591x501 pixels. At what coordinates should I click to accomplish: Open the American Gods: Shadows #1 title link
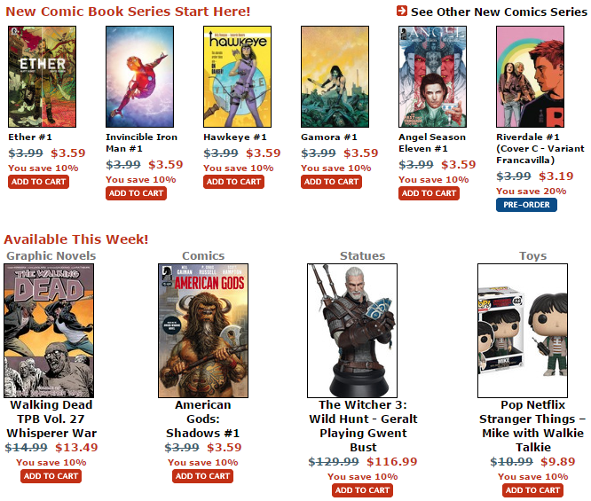pyautogui.click(x=203, y=419)
